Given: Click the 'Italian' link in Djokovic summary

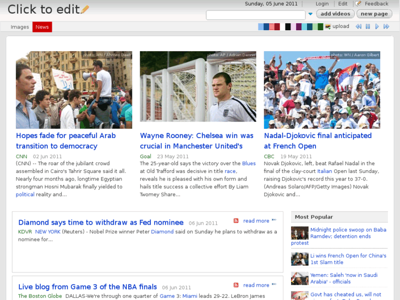Looking at the screenshot, I should [x=325, y=171].
